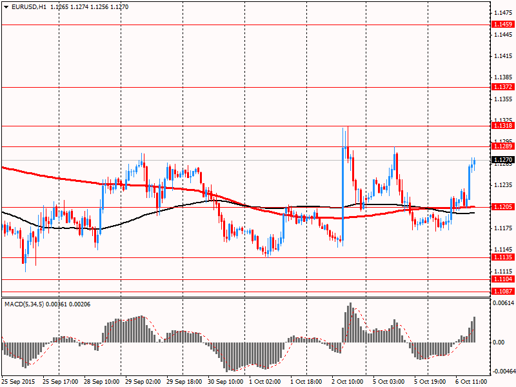
Task: Click the current price label 1.1270
Action: 502,160
